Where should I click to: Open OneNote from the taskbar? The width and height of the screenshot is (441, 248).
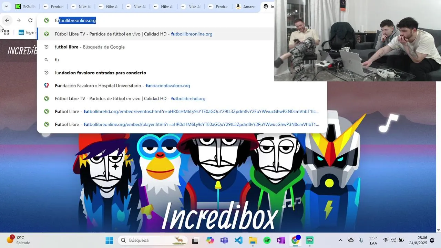(281, 240)
